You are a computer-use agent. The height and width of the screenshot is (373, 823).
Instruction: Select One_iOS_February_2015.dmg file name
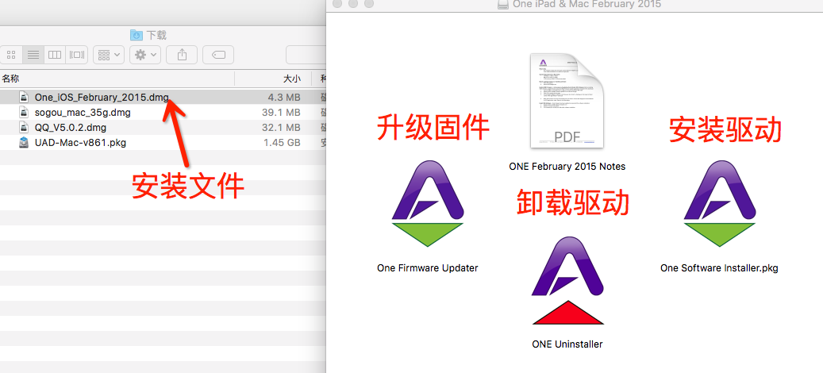pos(102,97)
